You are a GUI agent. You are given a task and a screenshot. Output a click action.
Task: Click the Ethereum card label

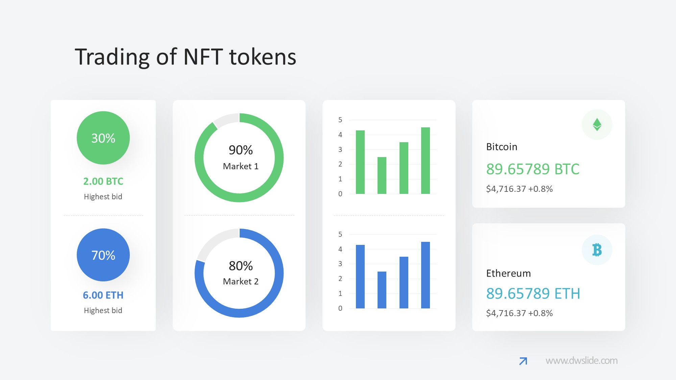coord(508,273)
